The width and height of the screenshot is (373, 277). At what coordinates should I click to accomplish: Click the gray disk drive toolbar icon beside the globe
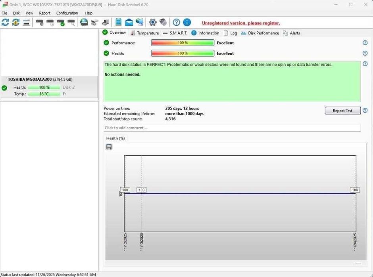pos(95,23)
